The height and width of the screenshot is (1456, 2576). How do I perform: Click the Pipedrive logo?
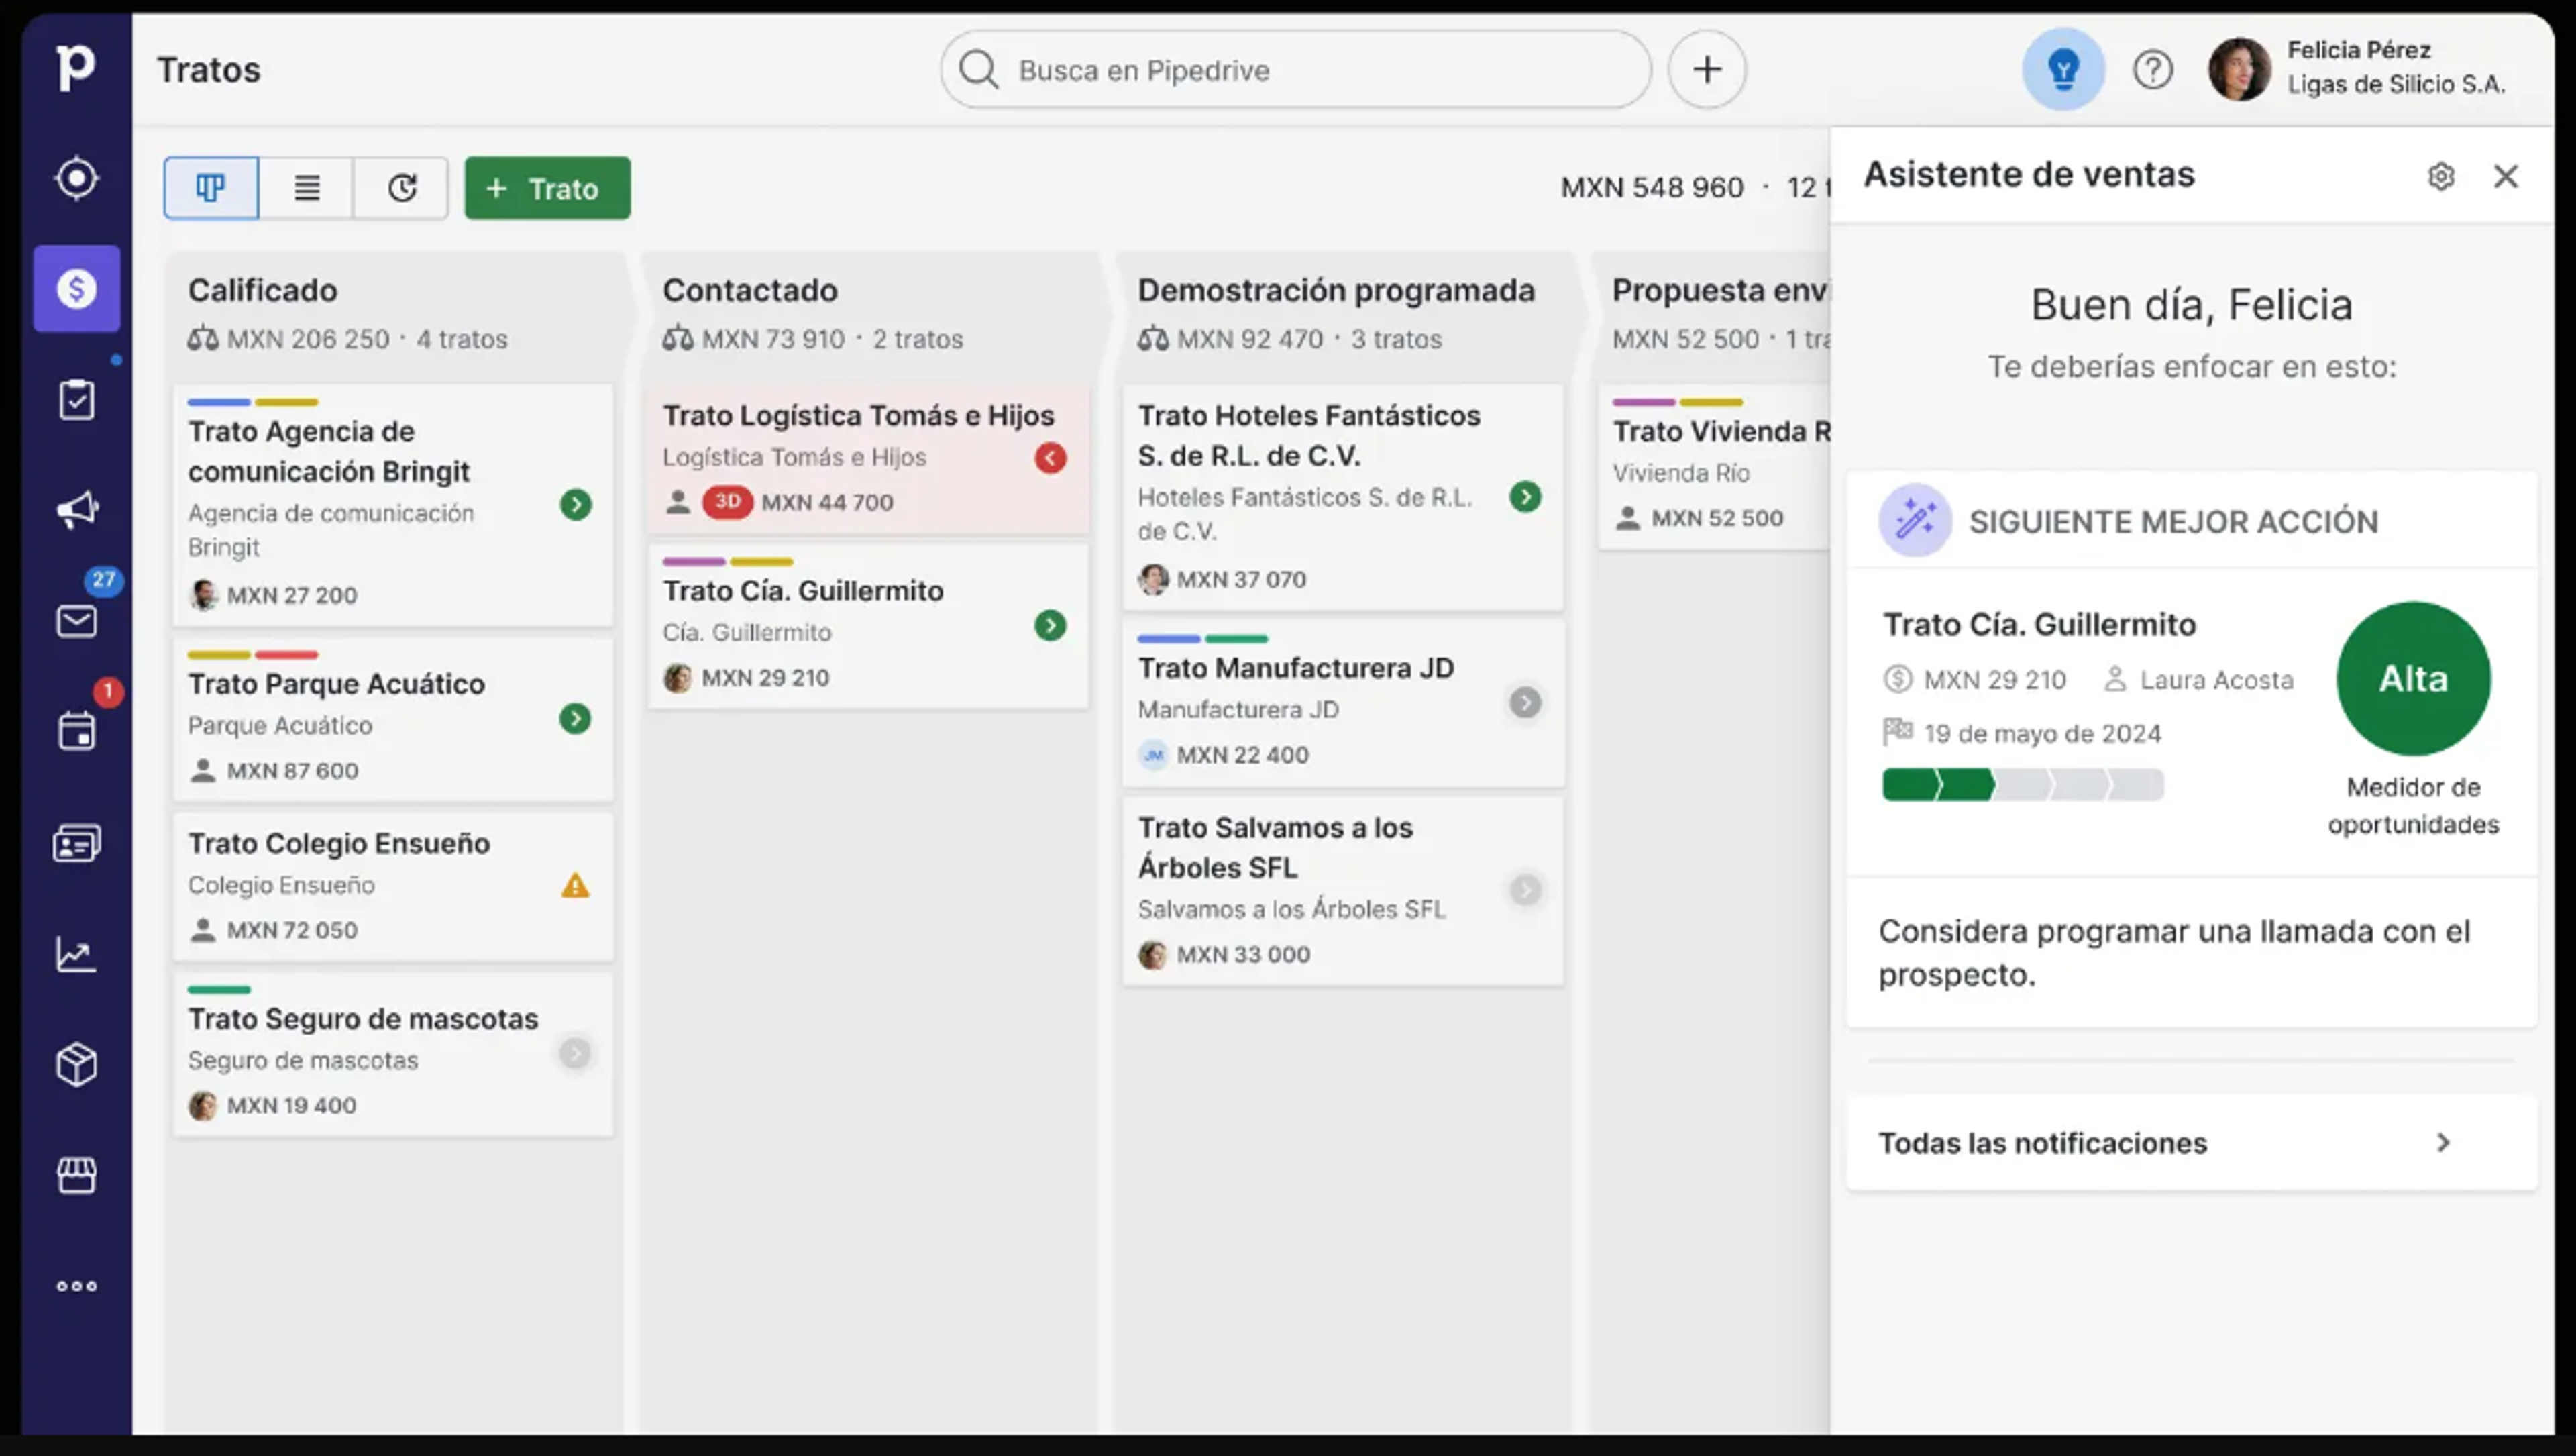point(75,68)
